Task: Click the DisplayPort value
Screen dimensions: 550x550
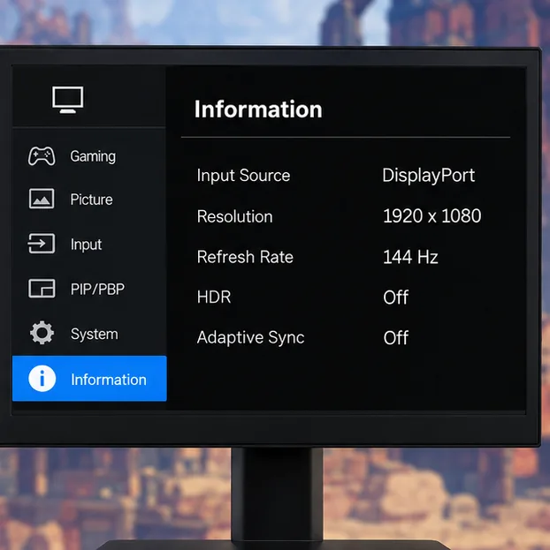Action: (429, 176)
